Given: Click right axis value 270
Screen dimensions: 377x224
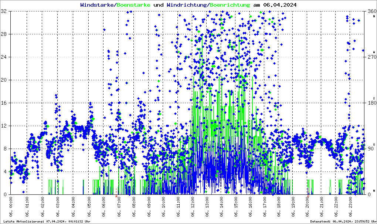Looking at the screenshot, I should (x=372, y=57).
